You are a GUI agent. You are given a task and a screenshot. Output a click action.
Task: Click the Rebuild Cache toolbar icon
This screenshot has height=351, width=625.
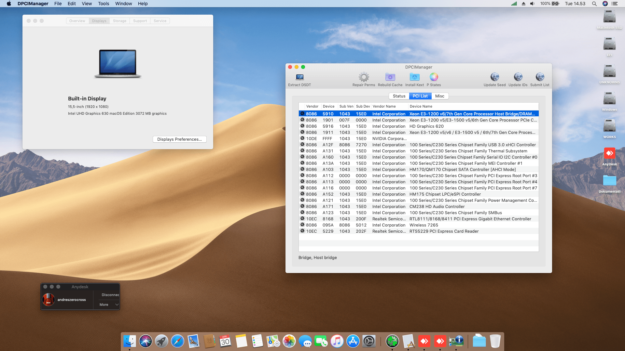pyautogui.click(x=390, y=77)
